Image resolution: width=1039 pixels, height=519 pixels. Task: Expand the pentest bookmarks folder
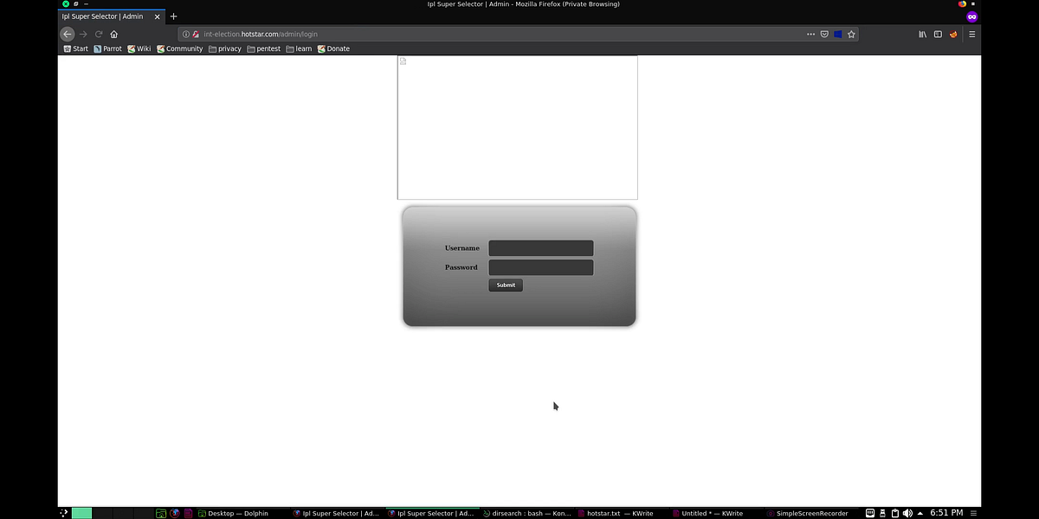point(263,48)
